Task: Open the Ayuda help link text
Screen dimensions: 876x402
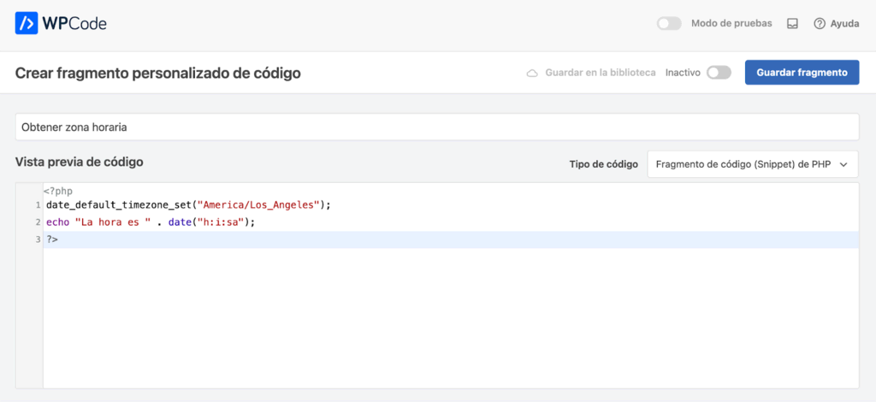Action: coord(844,24)
